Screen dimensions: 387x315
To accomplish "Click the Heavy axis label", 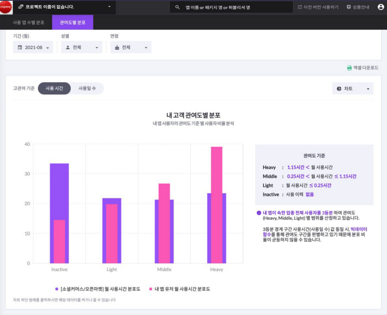I will tap(216, 270).
